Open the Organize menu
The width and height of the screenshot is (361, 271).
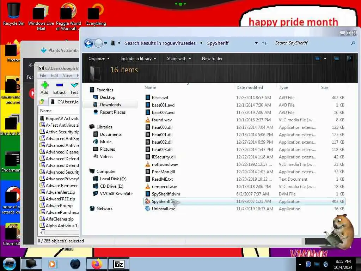(99, 59)
